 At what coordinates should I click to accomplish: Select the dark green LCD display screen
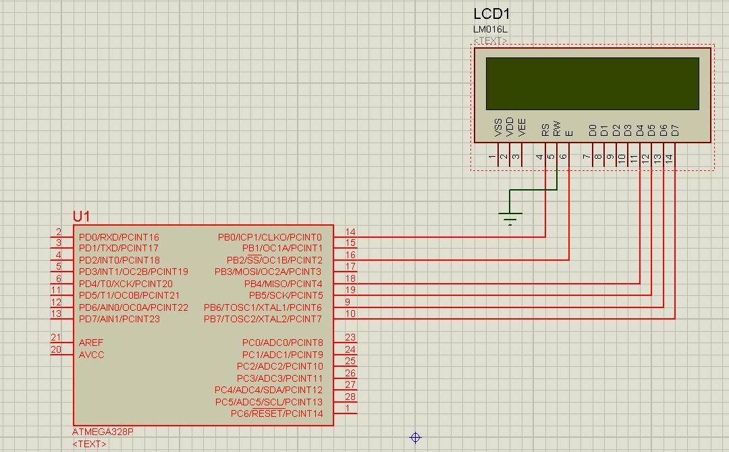coord(593,84)
